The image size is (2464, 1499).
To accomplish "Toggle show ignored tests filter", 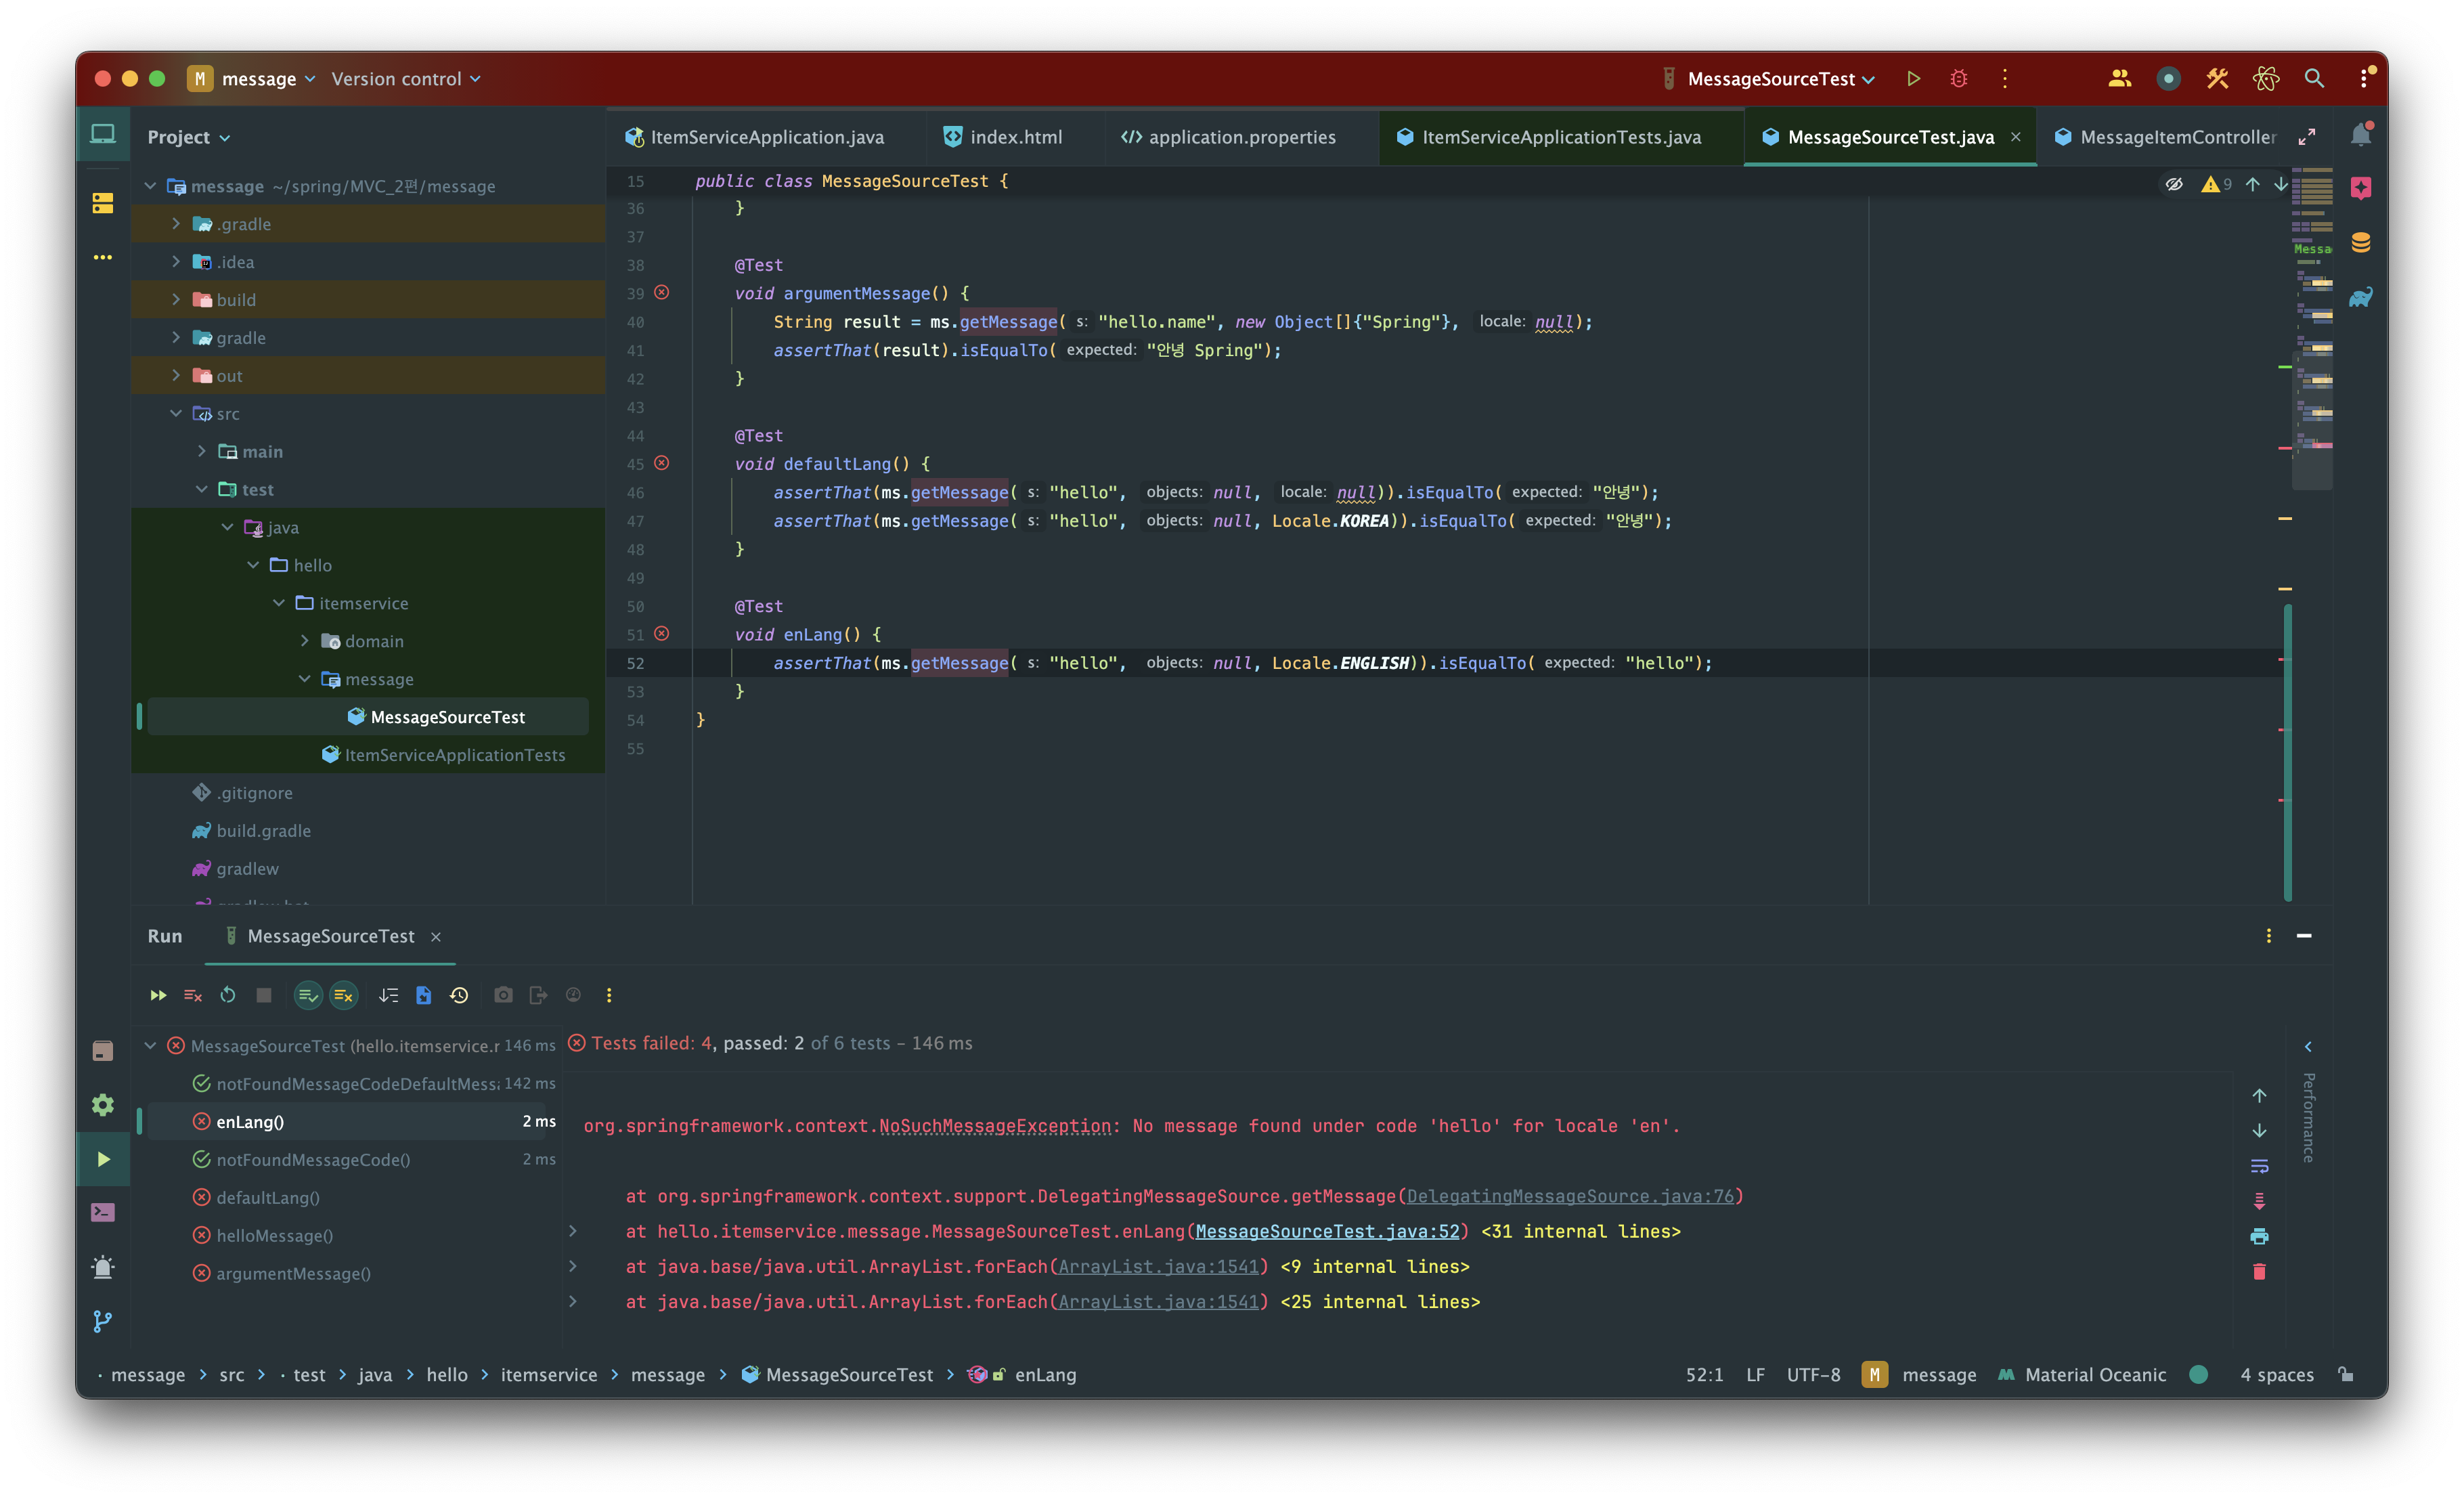I will tap(343, 995).
